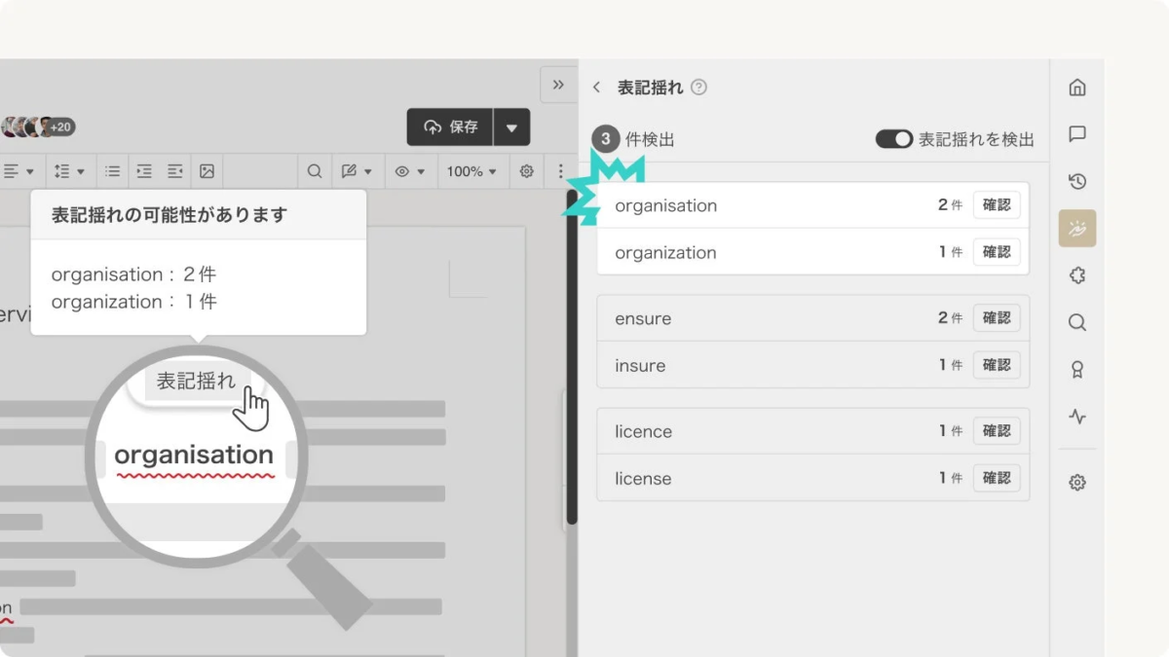Insert an image using the toolbar image icon
The image size is (1169, 657).
pos(207,171)
